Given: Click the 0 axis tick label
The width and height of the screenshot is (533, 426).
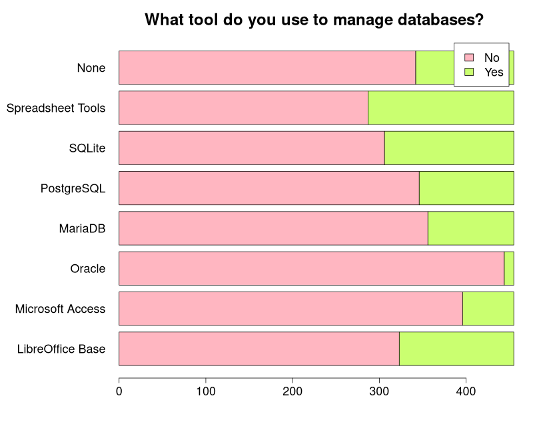Looking at the screenshot, I should (119, 391).
